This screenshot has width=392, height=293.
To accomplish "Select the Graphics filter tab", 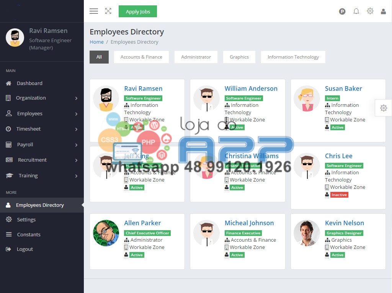I will (239, 57).
